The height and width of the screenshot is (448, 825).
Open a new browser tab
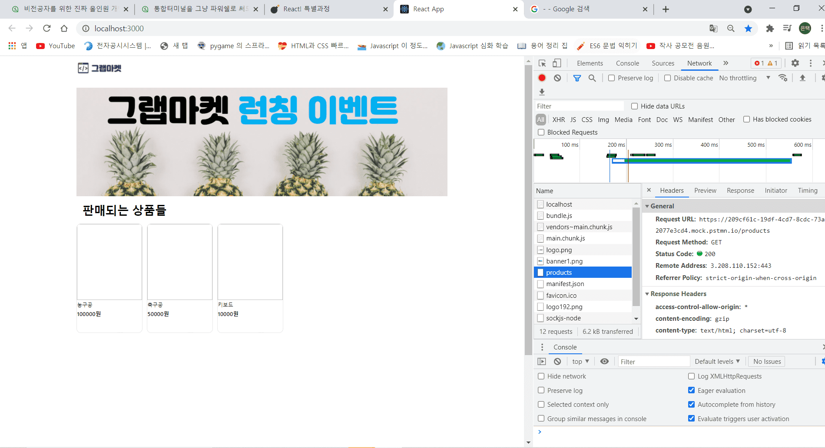[x=666, y=9]
